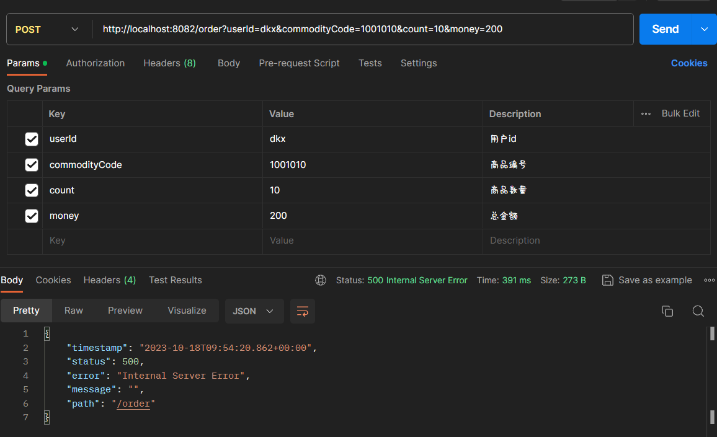Click the commodityCode key cell
The image size is (717, 437).
(153, 164)
